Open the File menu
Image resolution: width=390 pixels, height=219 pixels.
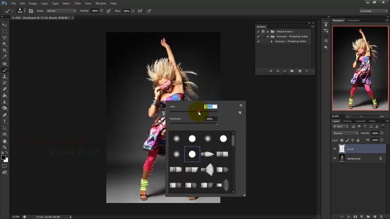tap(13, 4)
